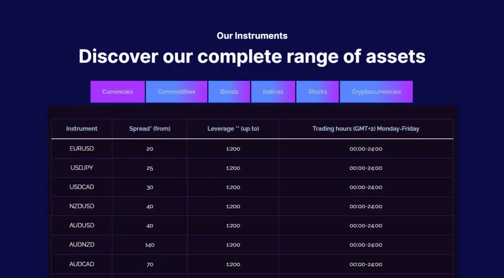Switch to the Commodities tab
The height and width of the screenshot is (278, 504).
177,92
